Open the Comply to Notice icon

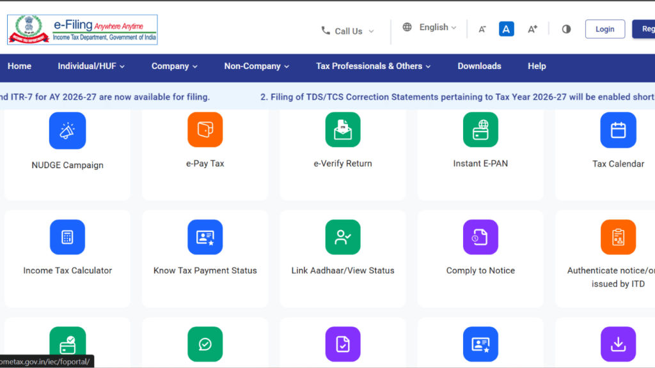480,237
